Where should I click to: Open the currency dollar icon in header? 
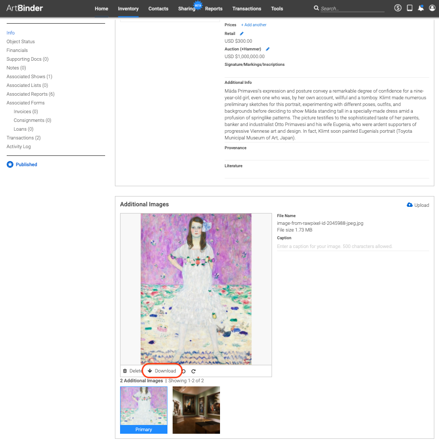(398, 8)
